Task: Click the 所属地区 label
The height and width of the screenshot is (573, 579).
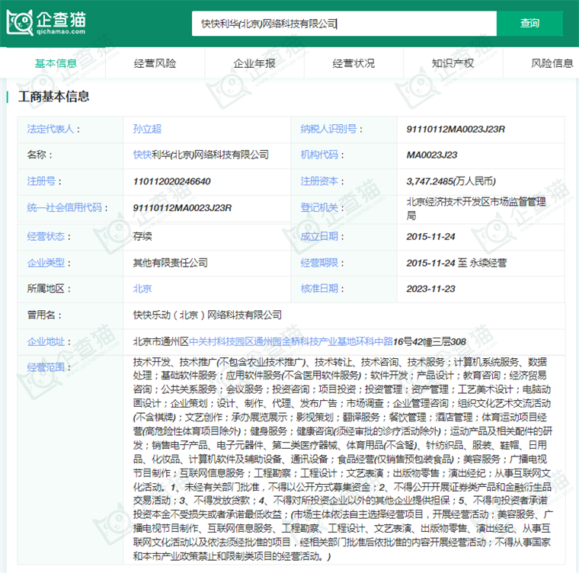Action: (46, 289)
